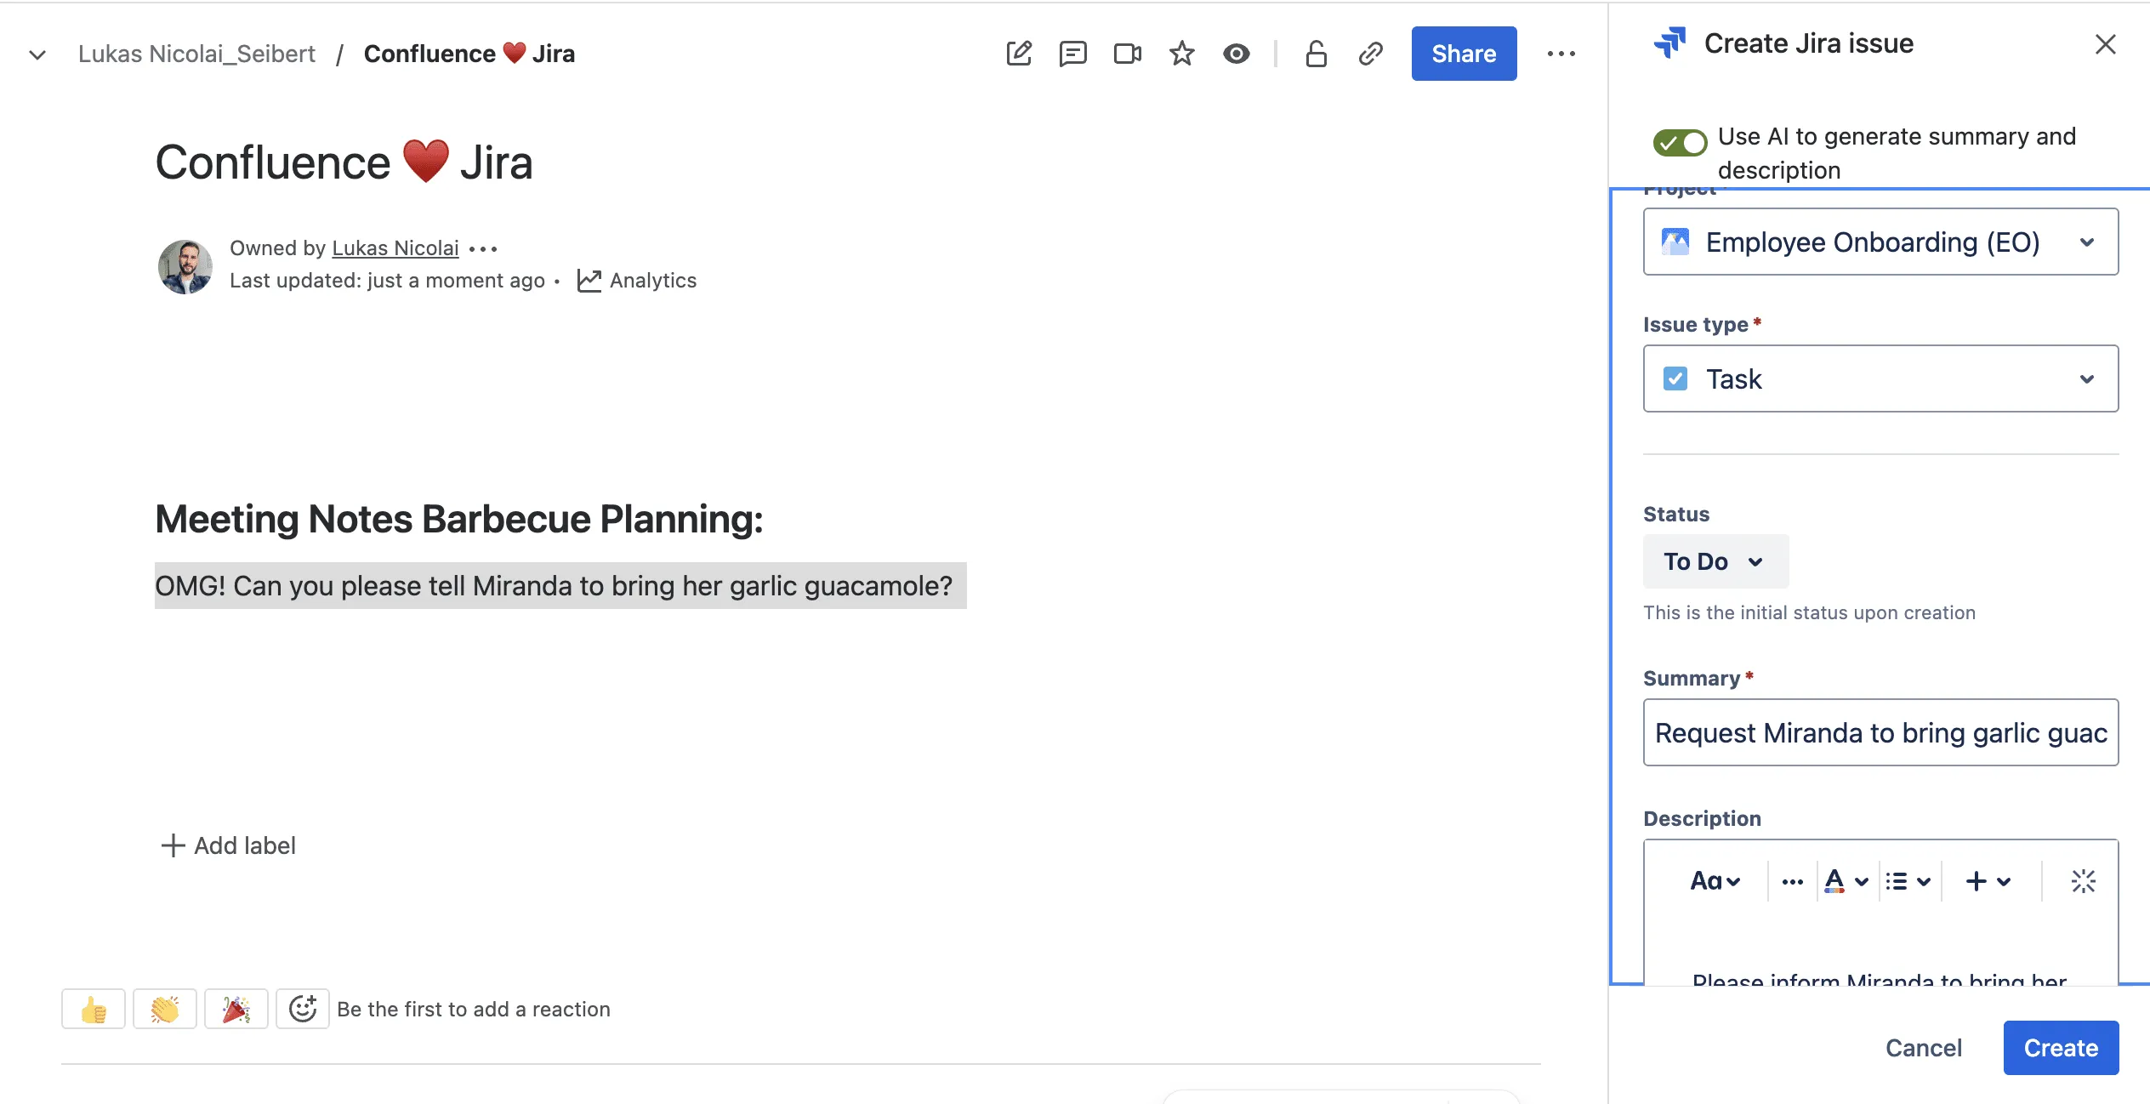Copy page link icon

click(x=1370, y=54)
